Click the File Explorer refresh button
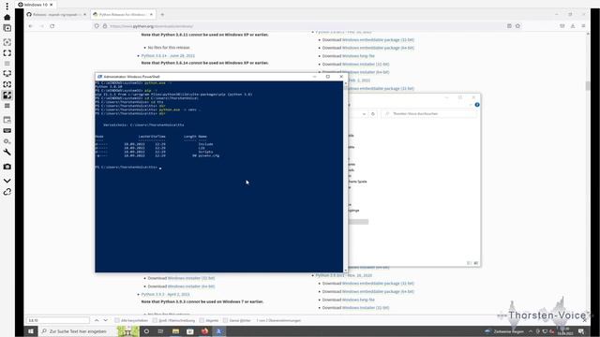Screen dimensions: 600x337 coord(373,114)
